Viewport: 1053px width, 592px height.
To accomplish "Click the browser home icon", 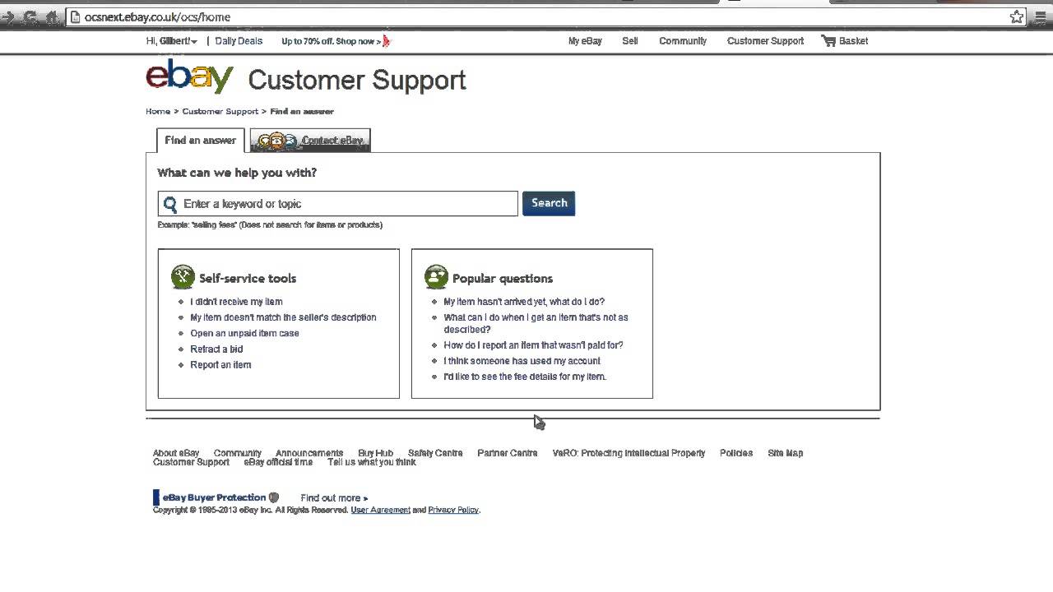I will tap(53, 16).
